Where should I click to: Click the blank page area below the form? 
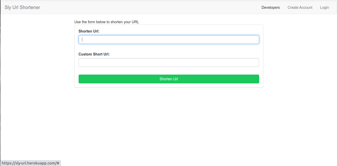[169, 124]
